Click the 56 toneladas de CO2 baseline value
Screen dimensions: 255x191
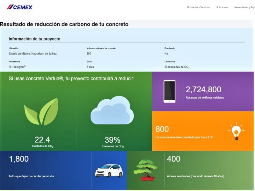(x=177, y=67)
